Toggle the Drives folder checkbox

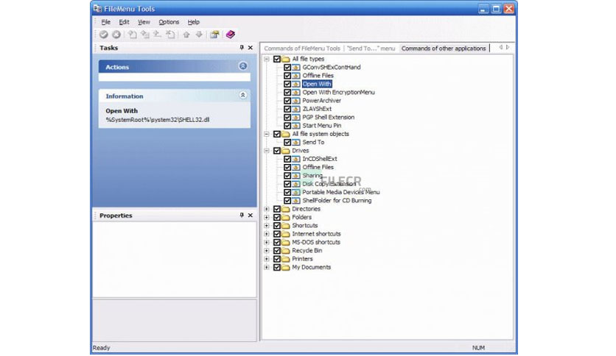tap(277, 151)
